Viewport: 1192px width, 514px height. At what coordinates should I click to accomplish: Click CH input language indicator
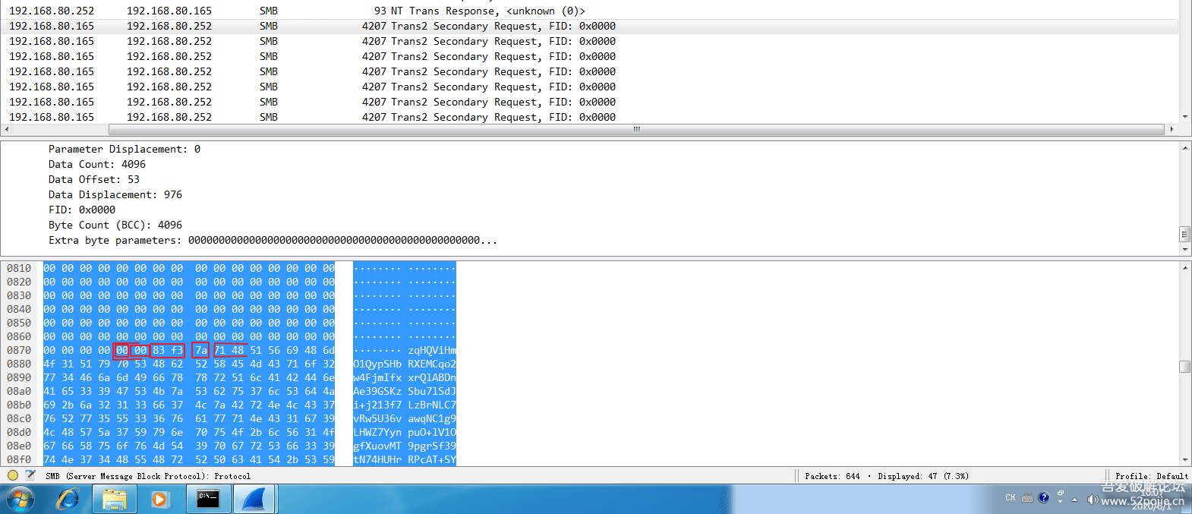pos(1010,498)
